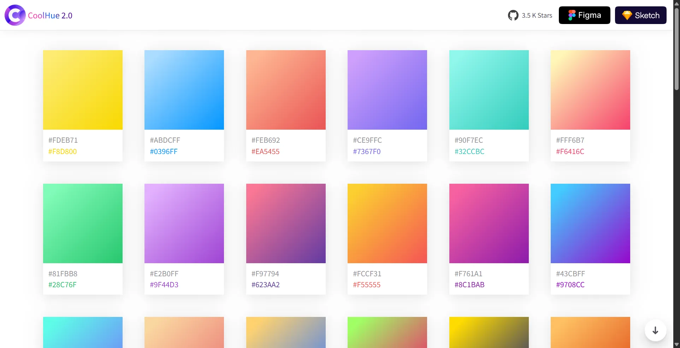Copy the #CE9FFC color code
This screenshot has height=348, width=680.
367,140
